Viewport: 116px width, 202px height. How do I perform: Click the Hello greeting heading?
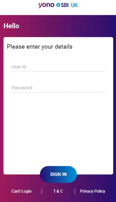click(11, 26)
